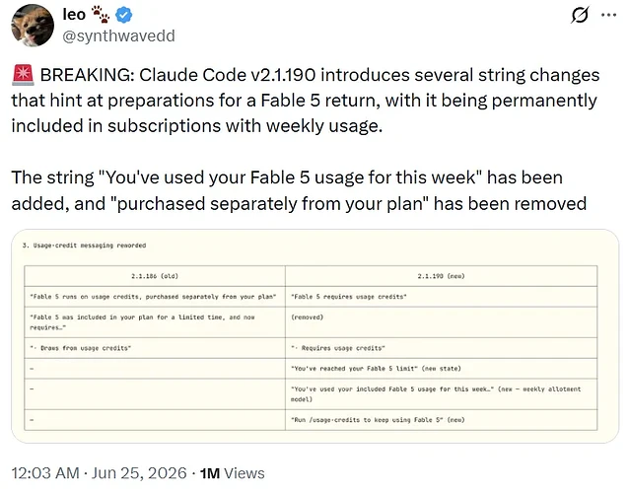Viewport: 629px width, 492px height.
Task: Click the Grok slashed-circle icon
Action: 580,15
